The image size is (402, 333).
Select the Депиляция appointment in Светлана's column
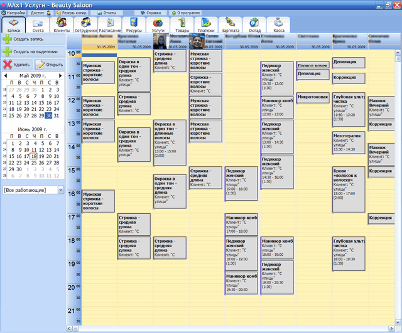(x=313, y=74)
